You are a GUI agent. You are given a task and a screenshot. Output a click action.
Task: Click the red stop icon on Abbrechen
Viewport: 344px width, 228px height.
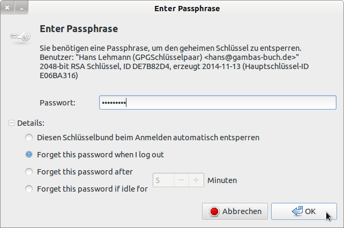tap(215, 211)
